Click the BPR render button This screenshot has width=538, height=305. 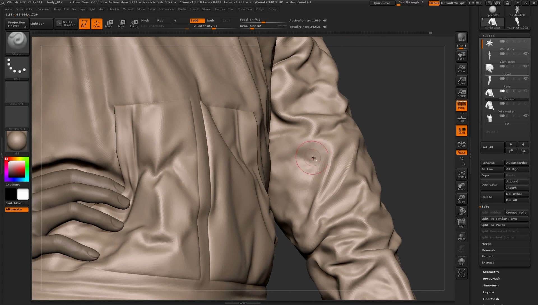point(462,37)
